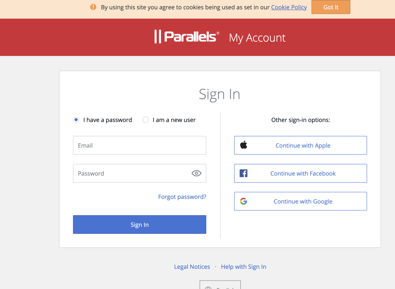This screenshot has height=289, width=395.
Task: Select the "I have a password" radio button
Action: coord(76,120)
